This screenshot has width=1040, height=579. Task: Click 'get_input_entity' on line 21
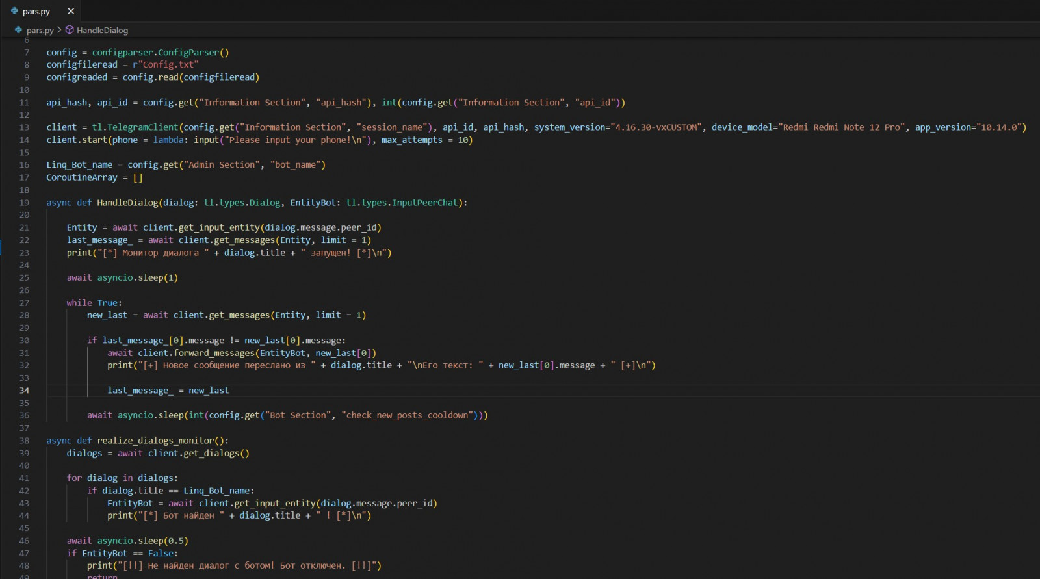pyautogui.click(x=219, y=227)
